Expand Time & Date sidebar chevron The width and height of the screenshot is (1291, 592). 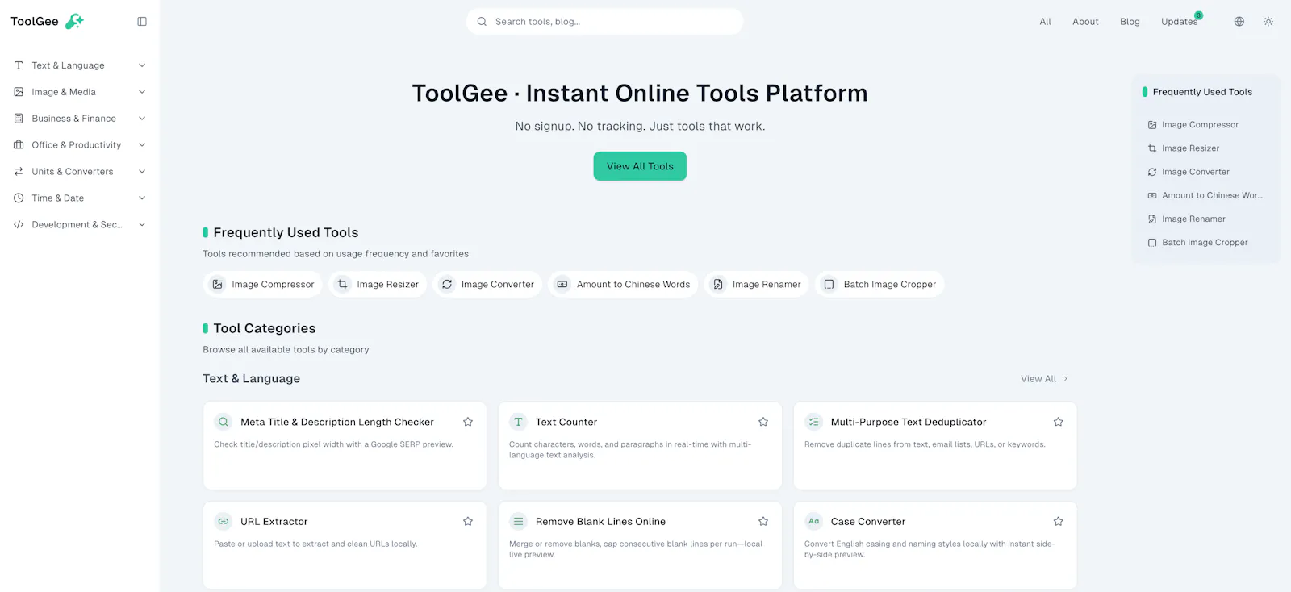click(x=142, y=198)
